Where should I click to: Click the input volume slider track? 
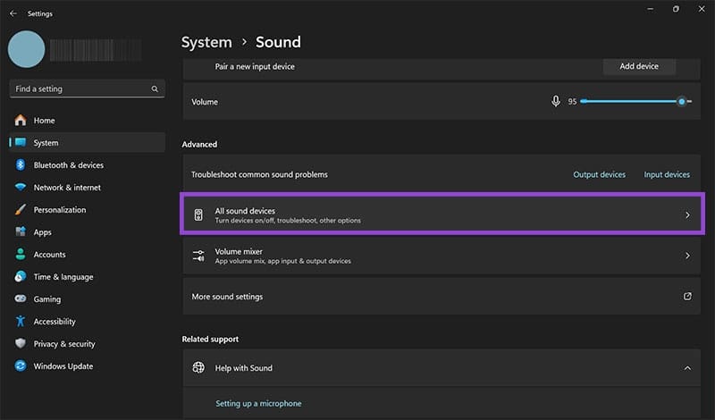click(635, 101)
